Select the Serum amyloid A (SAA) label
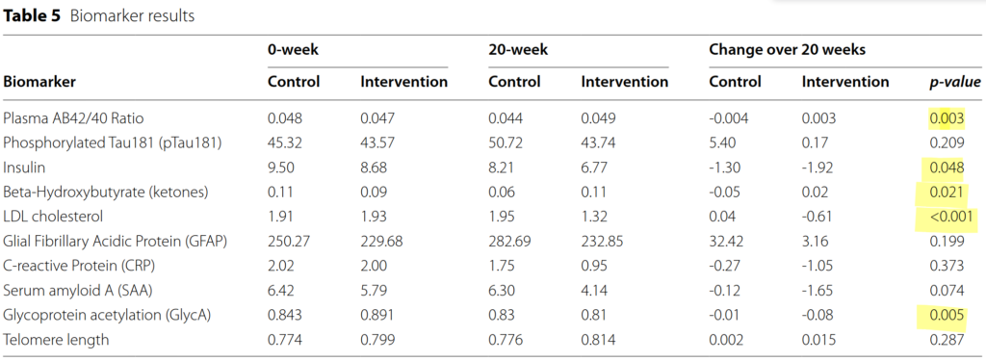Image resolution: width=986 pixels, height=361 pixels. point(78,291)
